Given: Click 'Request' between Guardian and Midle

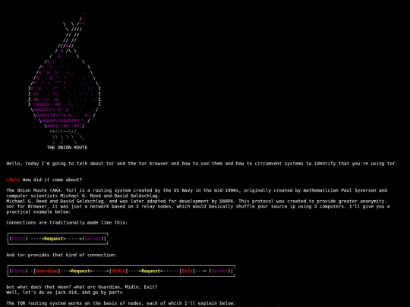Looking at the screenshot, I should 80,271.
